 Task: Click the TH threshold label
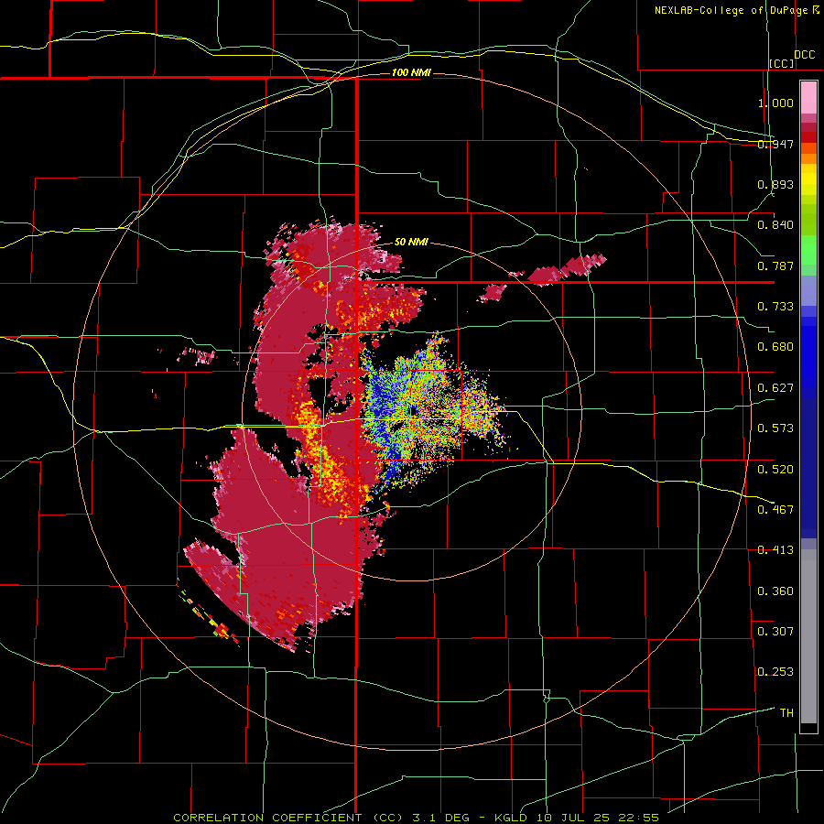786,713
